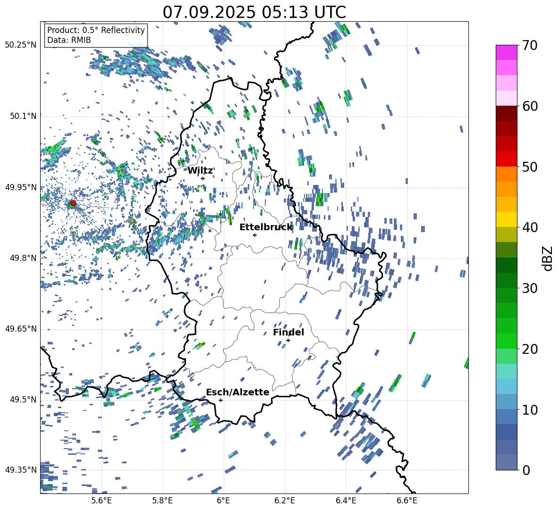
Task: Click the plot title 07.09.2025 05:13 UTC
Action: pyautogui.click(x=254, y=12)
